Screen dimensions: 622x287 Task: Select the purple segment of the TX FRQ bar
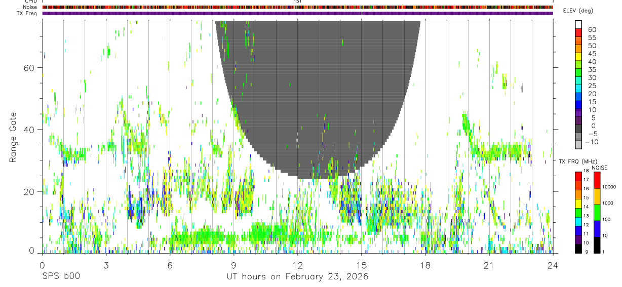(578, 239)
